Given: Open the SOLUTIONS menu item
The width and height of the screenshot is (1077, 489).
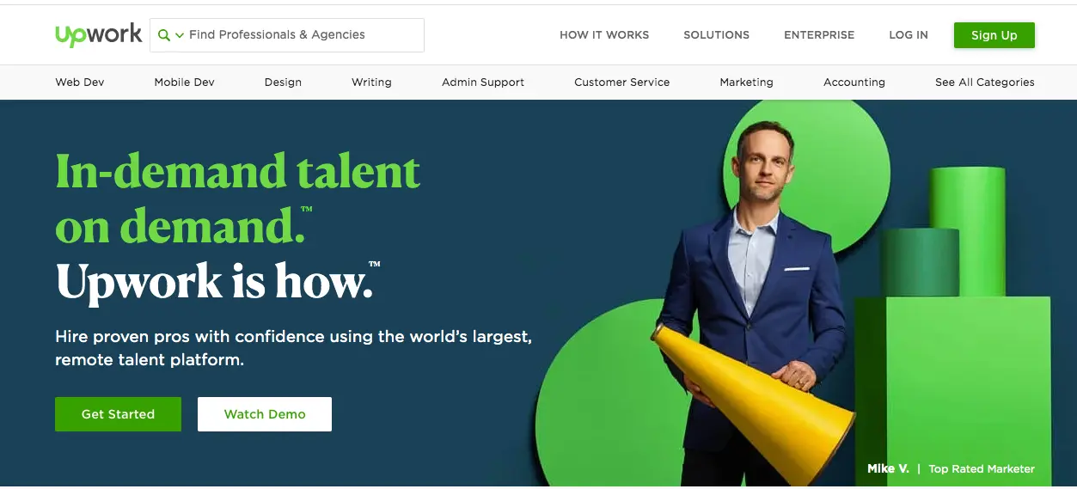Looking at the screenshot, I should (716, 35).
